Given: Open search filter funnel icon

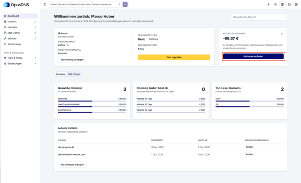Looking at the screenshot, I should coord(119,4).
